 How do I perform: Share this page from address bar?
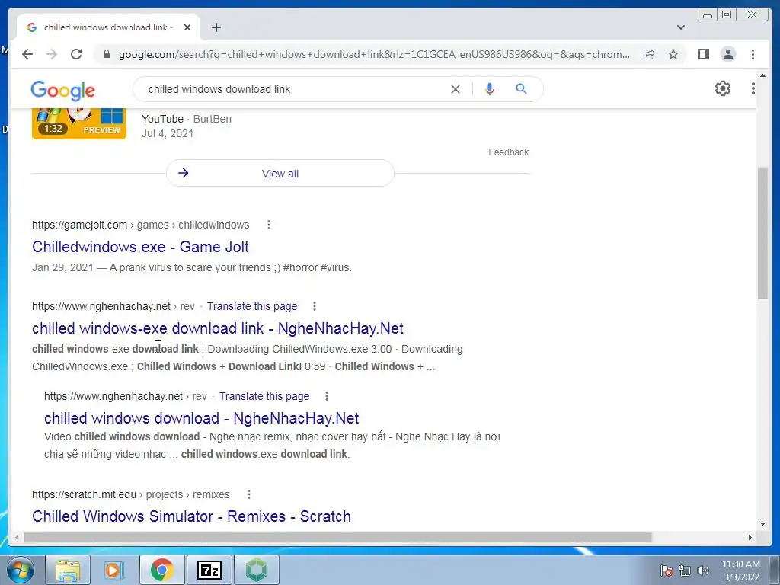(649, 54)
